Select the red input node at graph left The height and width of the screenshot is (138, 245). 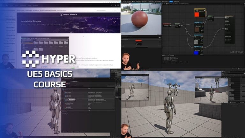pos(167,25)
